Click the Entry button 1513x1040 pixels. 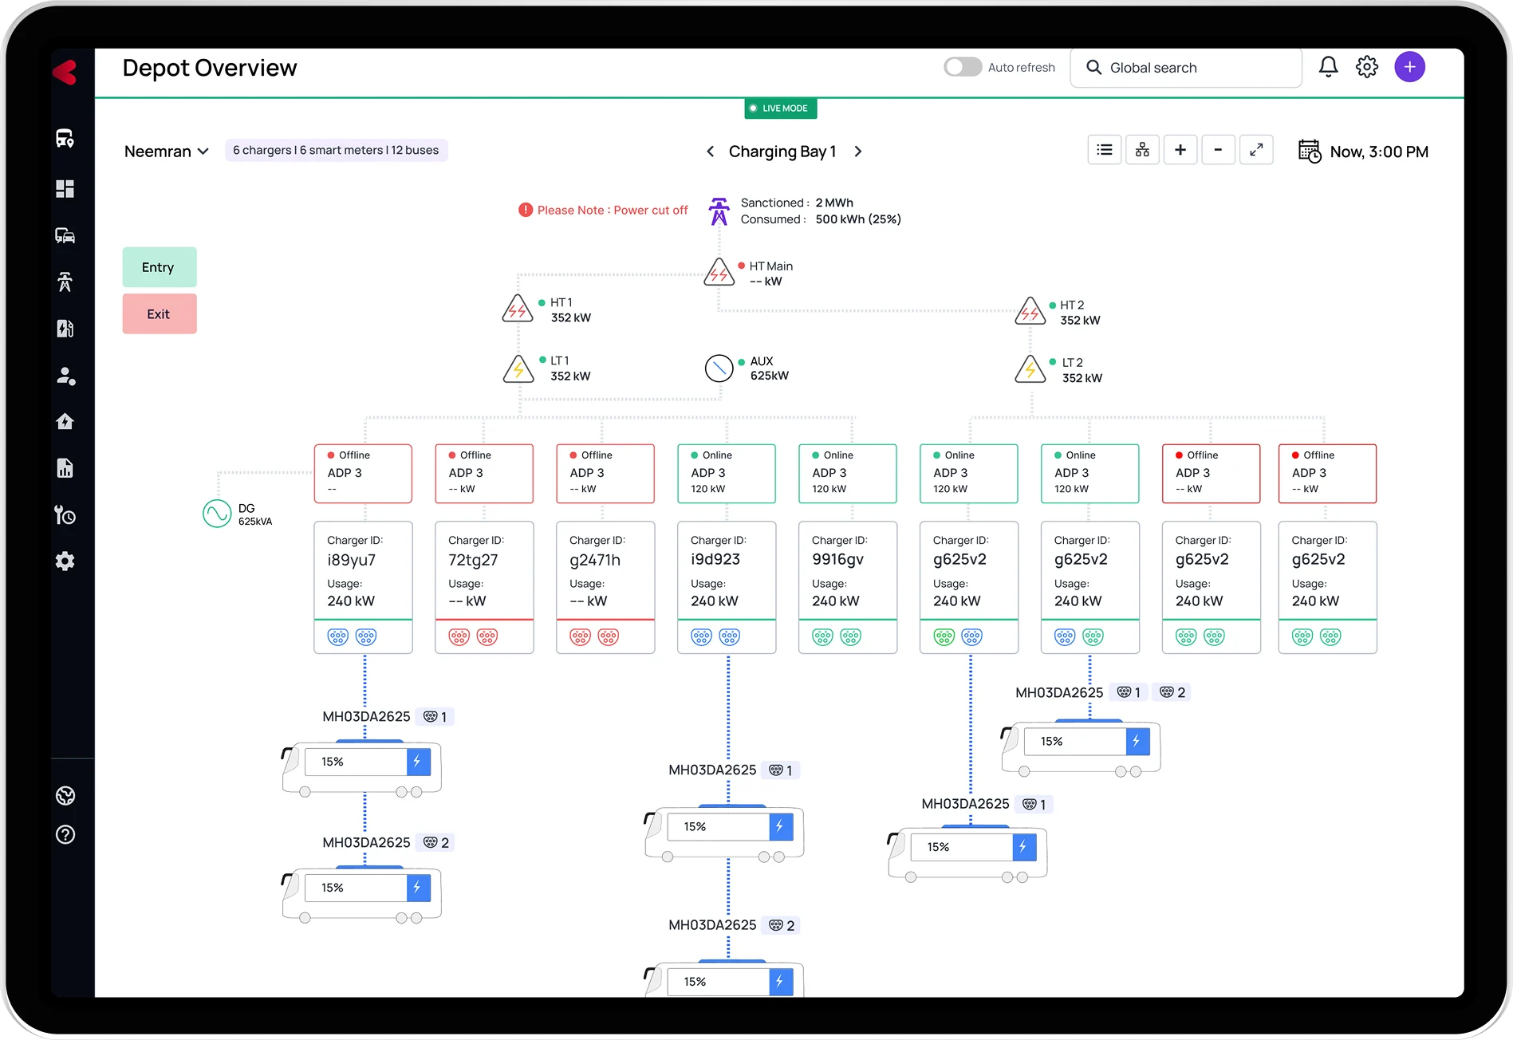pos(159,267)
